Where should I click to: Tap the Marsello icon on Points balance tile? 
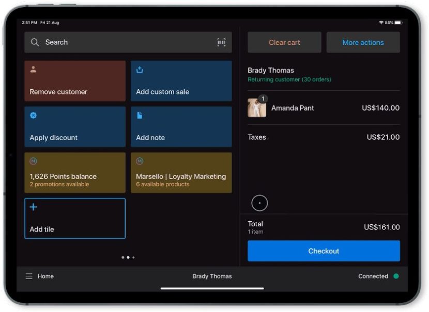[33, 160]
